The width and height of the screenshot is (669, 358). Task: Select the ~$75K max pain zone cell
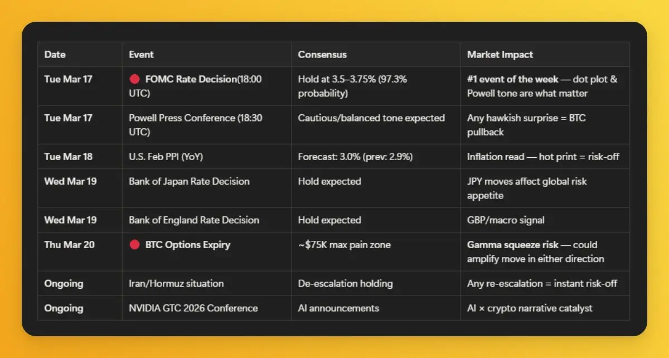click(x=344, y=245)
